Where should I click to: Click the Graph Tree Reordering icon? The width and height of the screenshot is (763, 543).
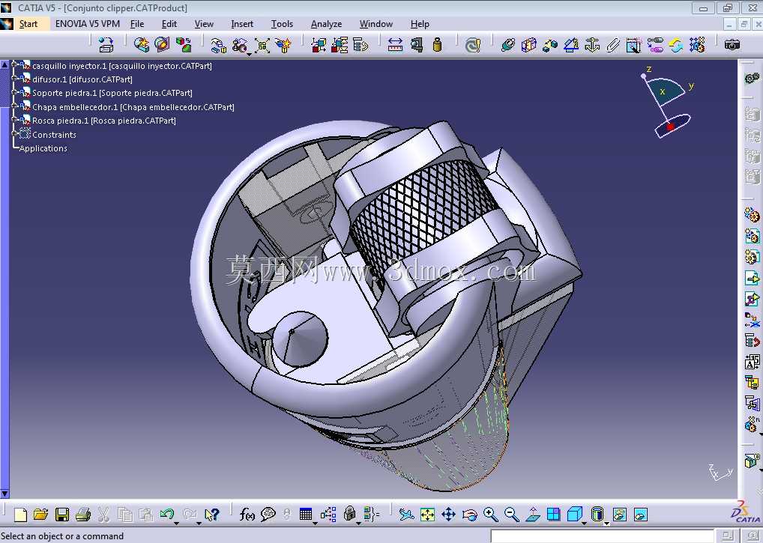(752, 340)
